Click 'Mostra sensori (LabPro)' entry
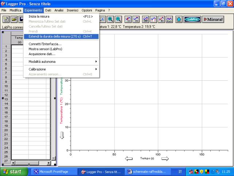This screenshot has width=234, height=176. (x=45, y=49)
